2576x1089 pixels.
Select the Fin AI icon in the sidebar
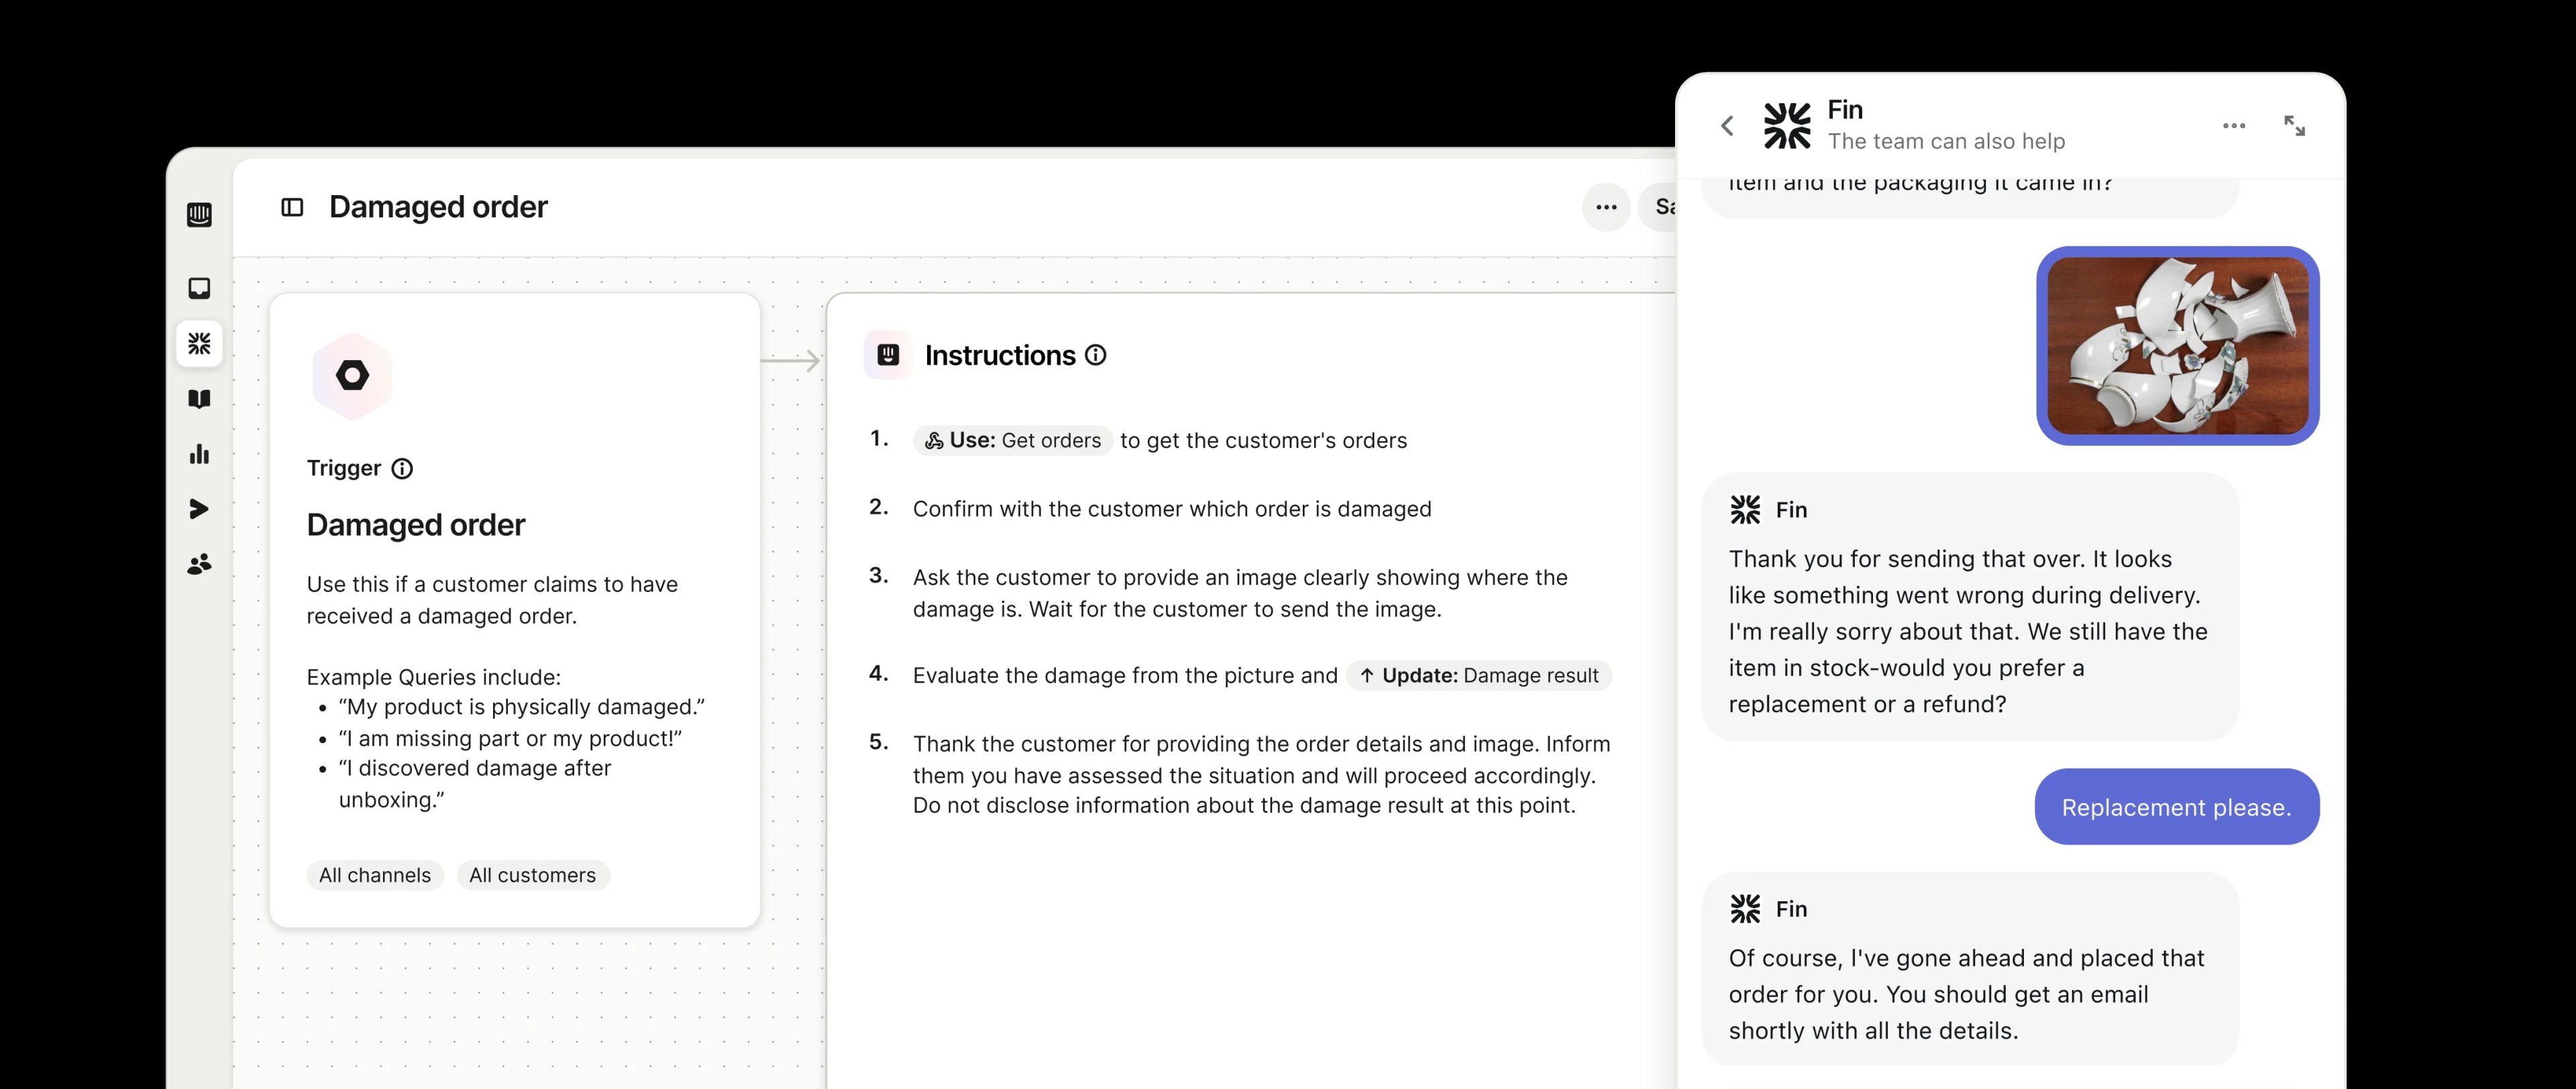point(199,344)
